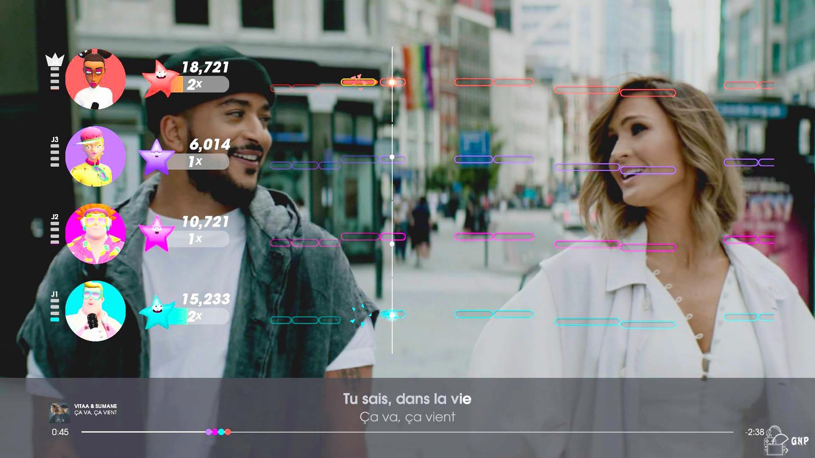Click the remaining time -2:38 label
The height and width of the screenshot is (458, 815).
754,432
